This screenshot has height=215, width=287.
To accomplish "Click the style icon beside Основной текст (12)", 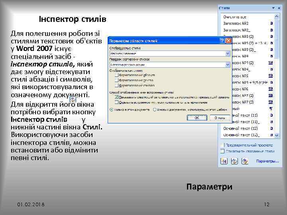I will tap(271, 128).
